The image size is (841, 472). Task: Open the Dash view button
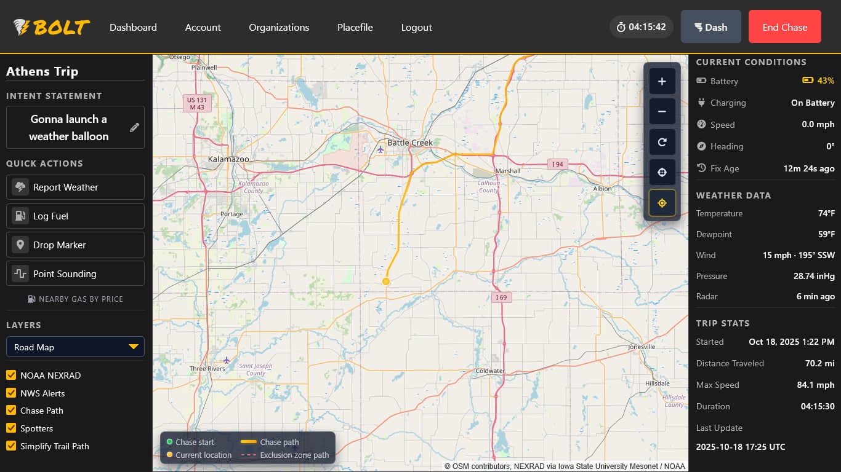point(710,26)
